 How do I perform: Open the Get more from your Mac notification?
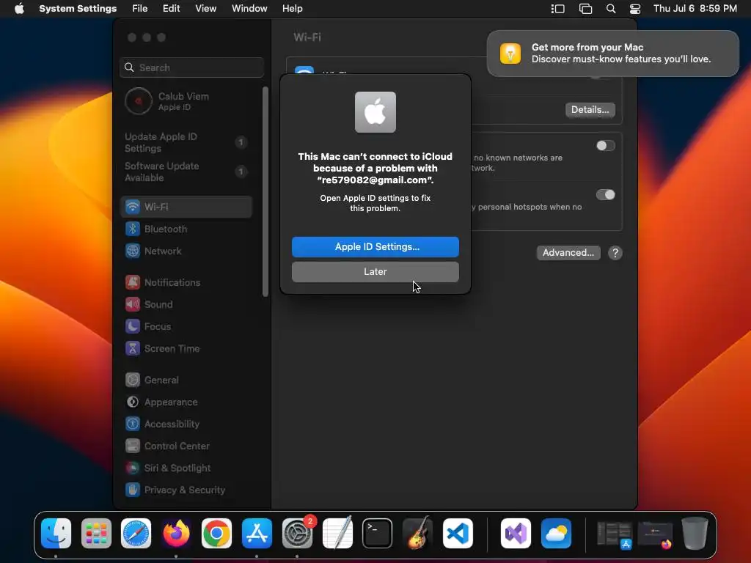tap(613, 53)
